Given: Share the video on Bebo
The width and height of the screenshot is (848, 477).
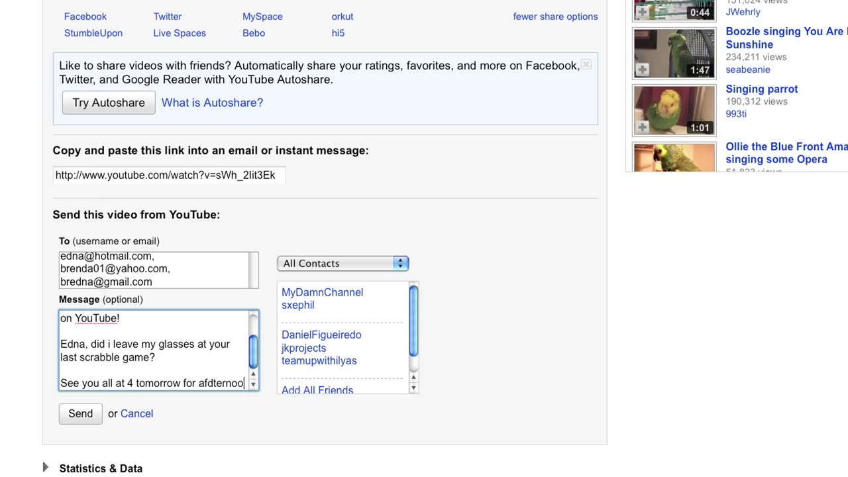Looking at the screenshot, I should 254,33.
